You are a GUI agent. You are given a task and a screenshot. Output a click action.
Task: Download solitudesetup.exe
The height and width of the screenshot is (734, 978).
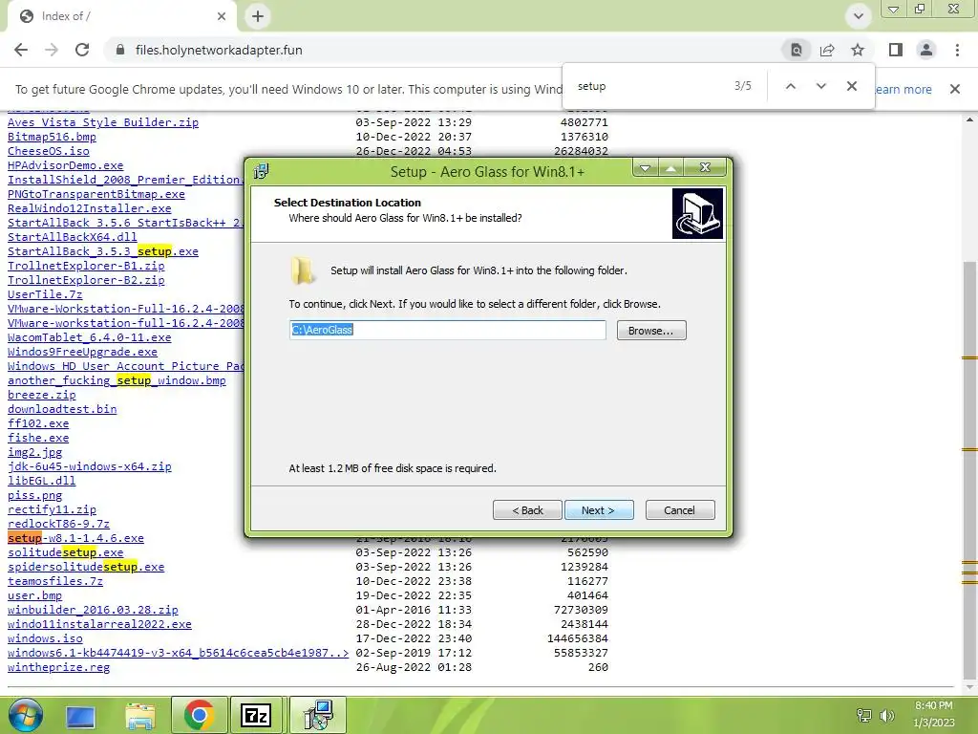[x=66, y=552]
